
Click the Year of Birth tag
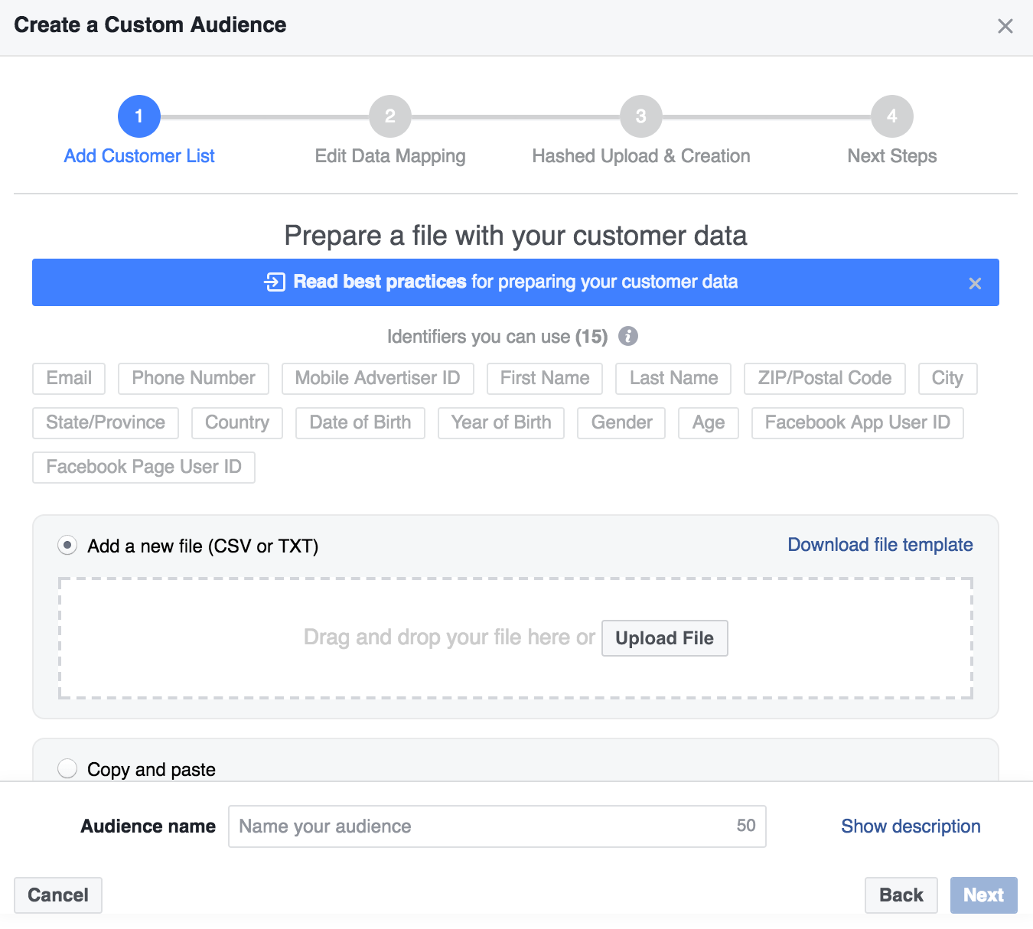[x=501, y=423]
